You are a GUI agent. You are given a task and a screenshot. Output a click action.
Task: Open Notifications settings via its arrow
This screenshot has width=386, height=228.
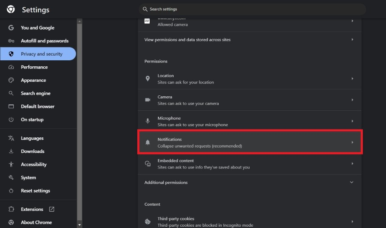click(x=353, y=142)
